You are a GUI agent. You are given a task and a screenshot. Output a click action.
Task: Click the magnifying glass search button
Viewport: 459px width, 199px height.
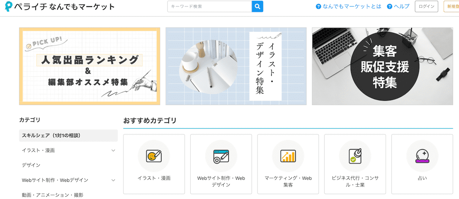coord(257,7)
